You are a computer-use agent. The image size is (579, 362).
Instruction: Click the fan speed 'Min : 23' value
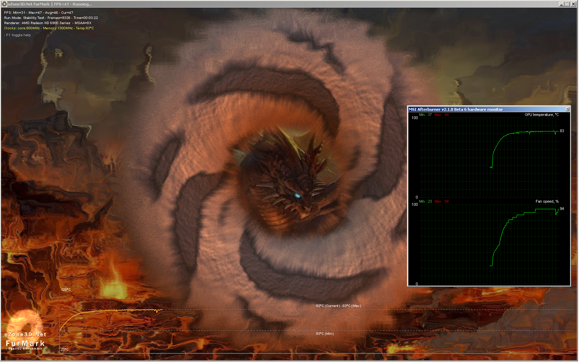pos(425,202)
